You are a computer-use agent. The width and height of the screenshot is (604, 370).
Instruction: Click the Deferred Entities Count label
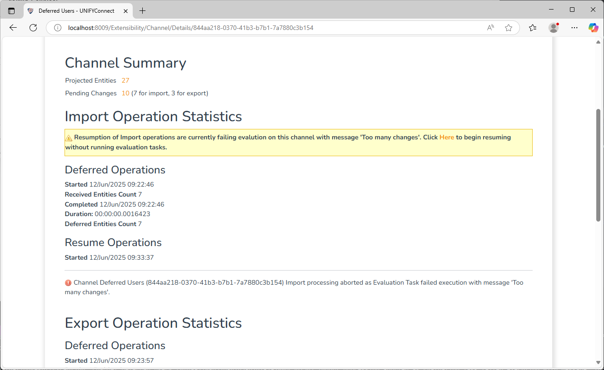click(101, 224)
